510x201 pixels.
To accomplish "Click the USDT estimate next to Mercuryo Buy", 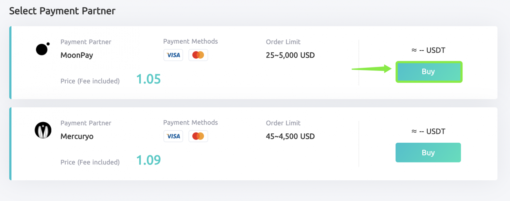I will pos(428,131).
